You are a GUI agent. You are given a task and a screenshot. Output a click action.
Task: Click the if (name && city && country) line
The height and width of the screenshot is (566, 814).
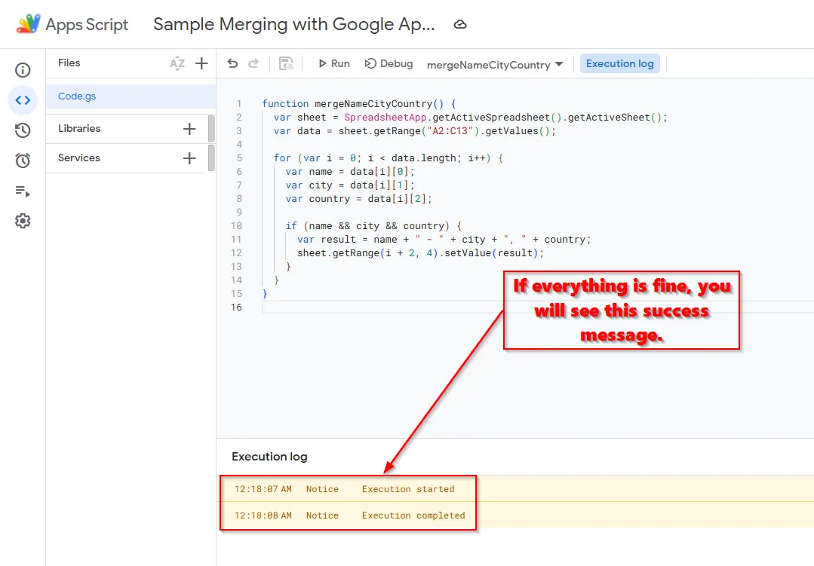coord(373,225)
